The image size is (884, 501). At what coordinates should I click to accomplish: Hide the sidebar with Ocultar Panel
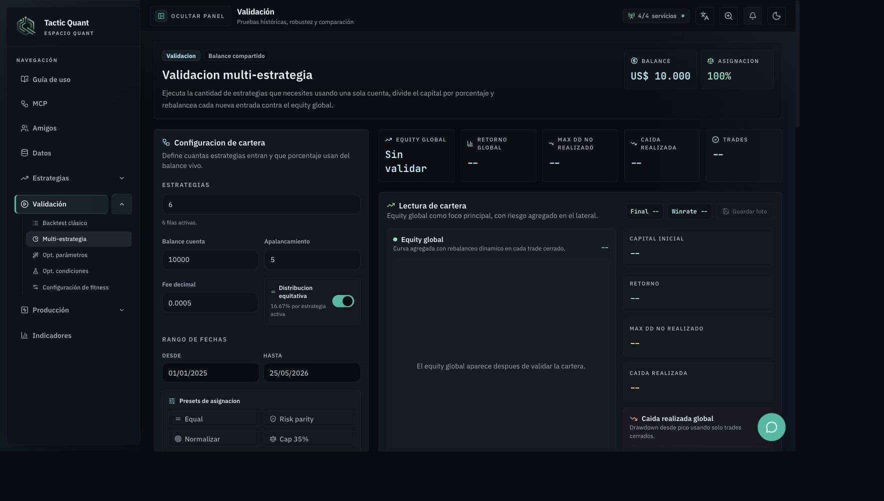coord(190,16)
